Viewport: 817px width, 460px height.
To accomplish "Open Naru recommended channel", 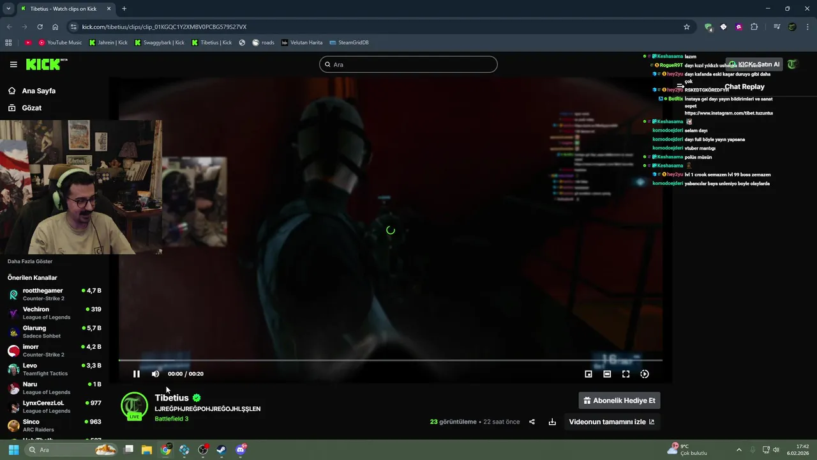I will pyautogui.click(x=54, y=388).
